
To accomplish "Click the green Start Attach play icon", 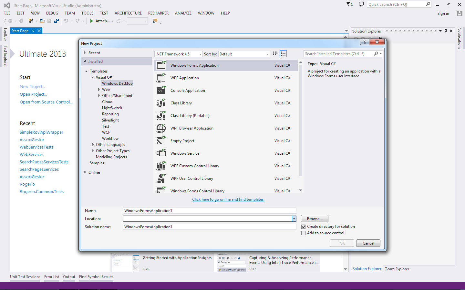I will pyautogui.click(x=92, y=21).
